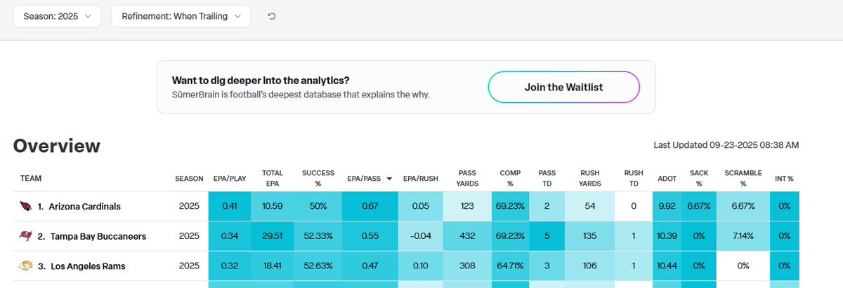Screen dimensions: 843x288
Task: Sort by the SCRAMBLE % column header
Action: 743,178
